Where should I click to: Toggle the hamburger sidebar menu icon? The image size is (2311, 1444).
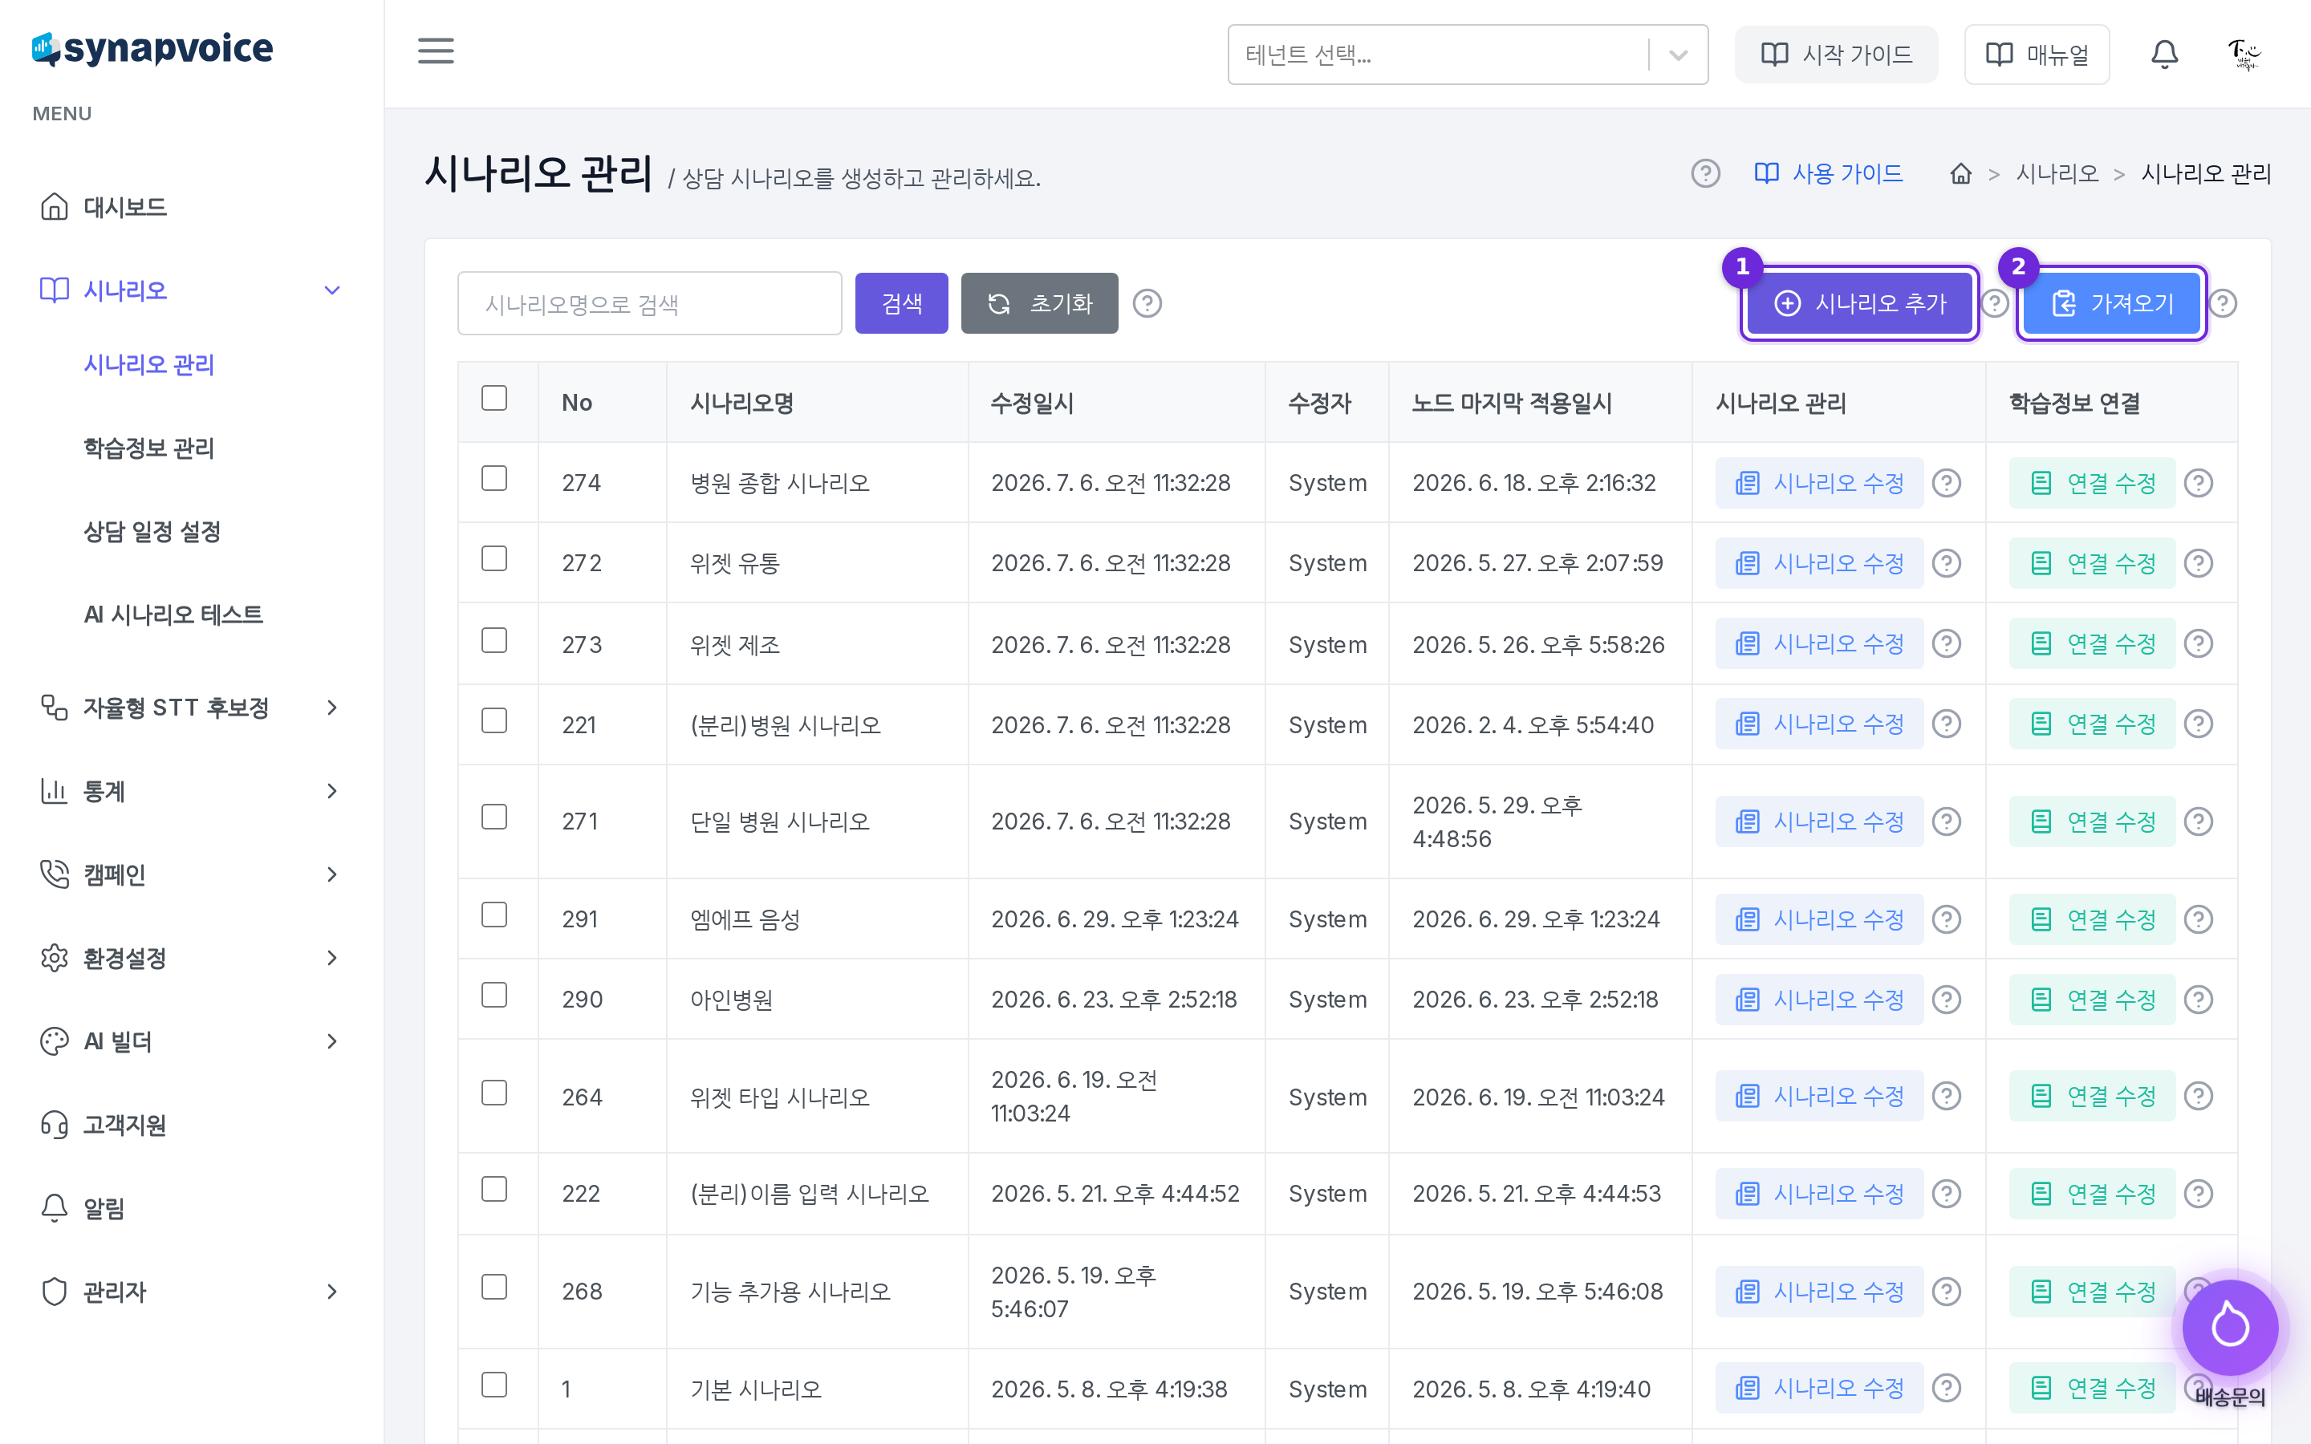(436, 51)
